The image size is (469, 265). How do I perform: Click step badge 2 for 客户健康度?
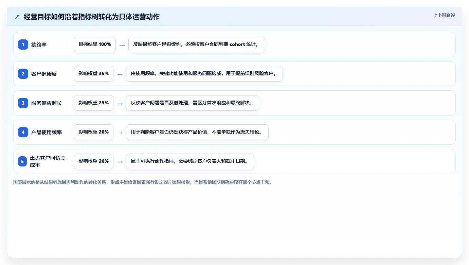pyautogui.click(x=23, y=74)
